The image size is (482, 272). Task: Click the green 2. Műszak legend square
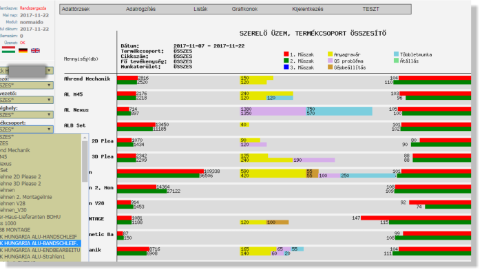click(x=286, y=61)
